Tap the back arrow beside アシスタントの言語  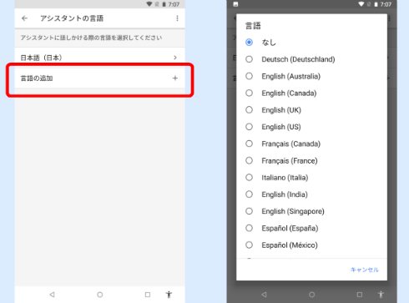24,18
